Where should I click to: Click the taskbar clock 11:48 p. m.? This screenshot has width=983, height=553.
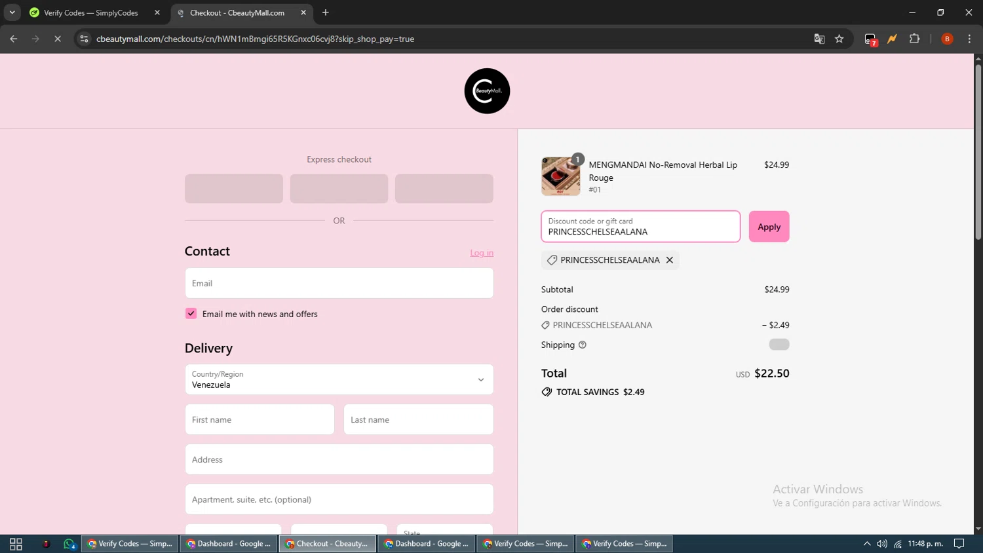pyautogui.click(x=925, y=544)
